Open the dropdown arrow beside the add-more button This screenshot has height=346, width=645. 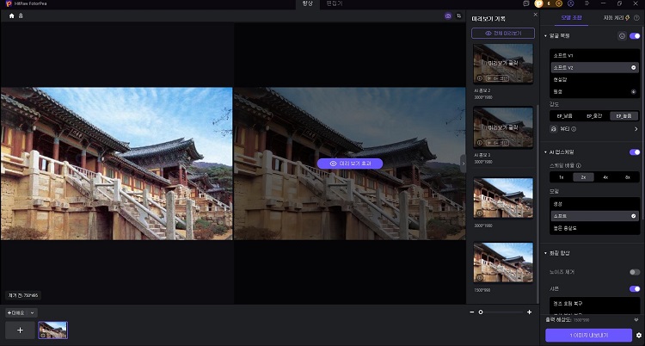[x=33, y=313]
